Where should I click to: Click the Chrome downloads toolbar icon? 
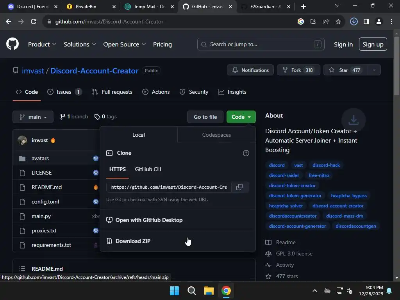click(354, 21)
